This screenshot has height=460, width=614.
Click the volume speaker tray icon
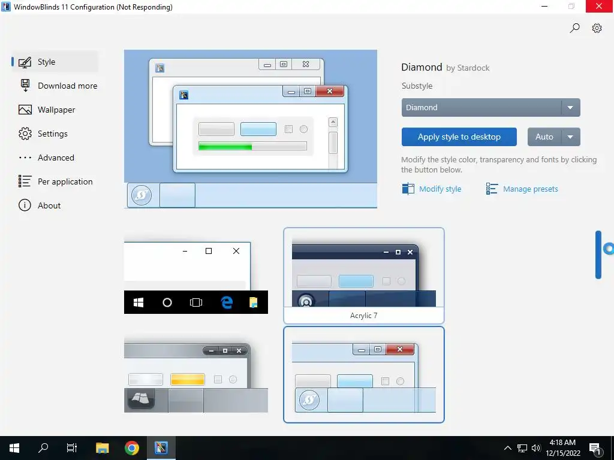click(x=536, y=448)
